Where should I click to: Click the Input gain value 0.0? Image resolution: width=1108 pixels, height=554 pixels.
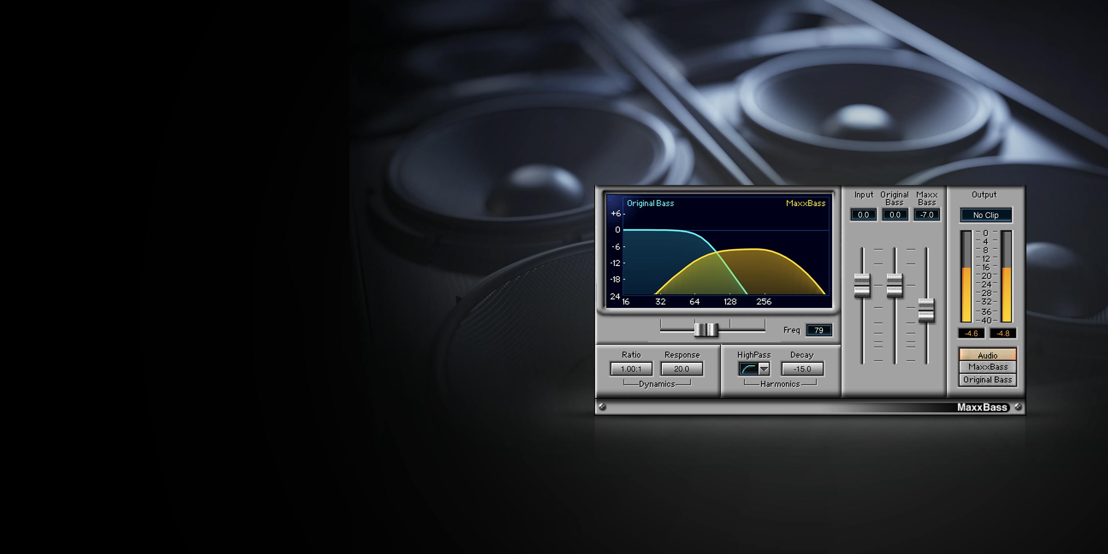tap(863, 215)
